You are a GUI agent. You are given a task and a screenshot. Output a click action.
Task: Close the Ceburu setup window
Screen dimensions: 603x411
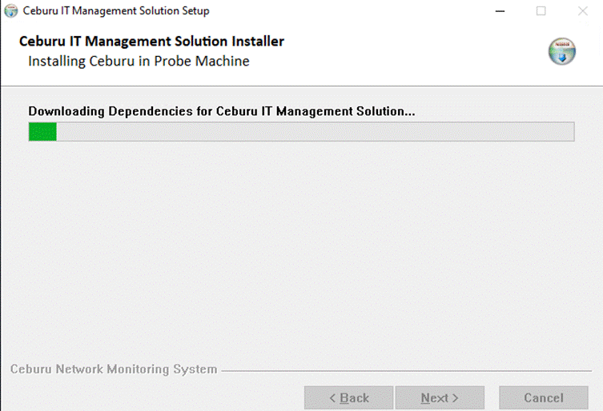pyautogui.click(x=583, y=11)
